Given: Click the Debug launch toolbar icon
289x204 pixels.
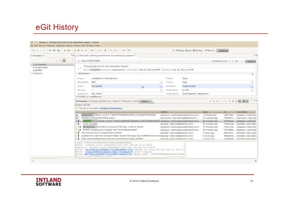Looking at the screenshot, I should coord(50,50).
